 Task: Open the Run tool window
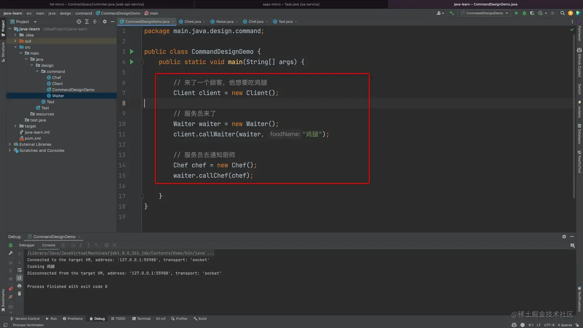pyautogui.click(x=51, y=319)
